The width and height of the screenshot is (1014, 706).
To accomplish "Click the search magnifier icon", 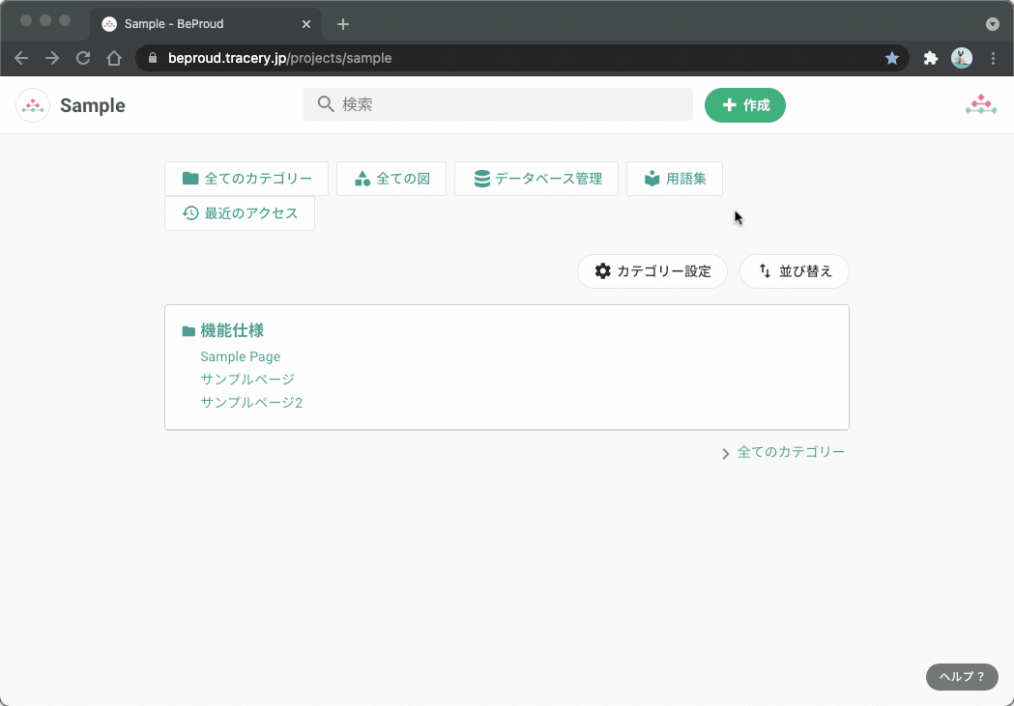I will [326, 103].
